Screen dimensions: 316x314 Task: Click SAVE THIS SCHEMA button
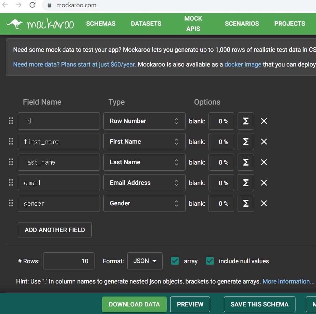(x=260, y=304)
